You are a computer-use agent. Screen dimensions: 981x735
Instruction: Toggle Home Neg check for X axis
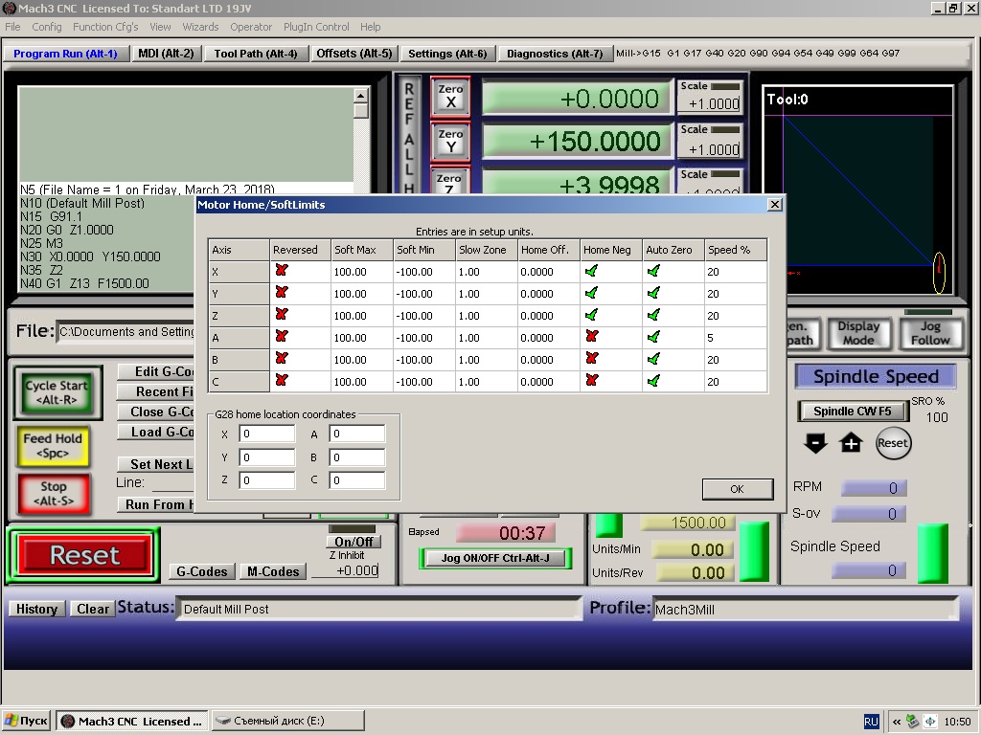pos(591,271)
